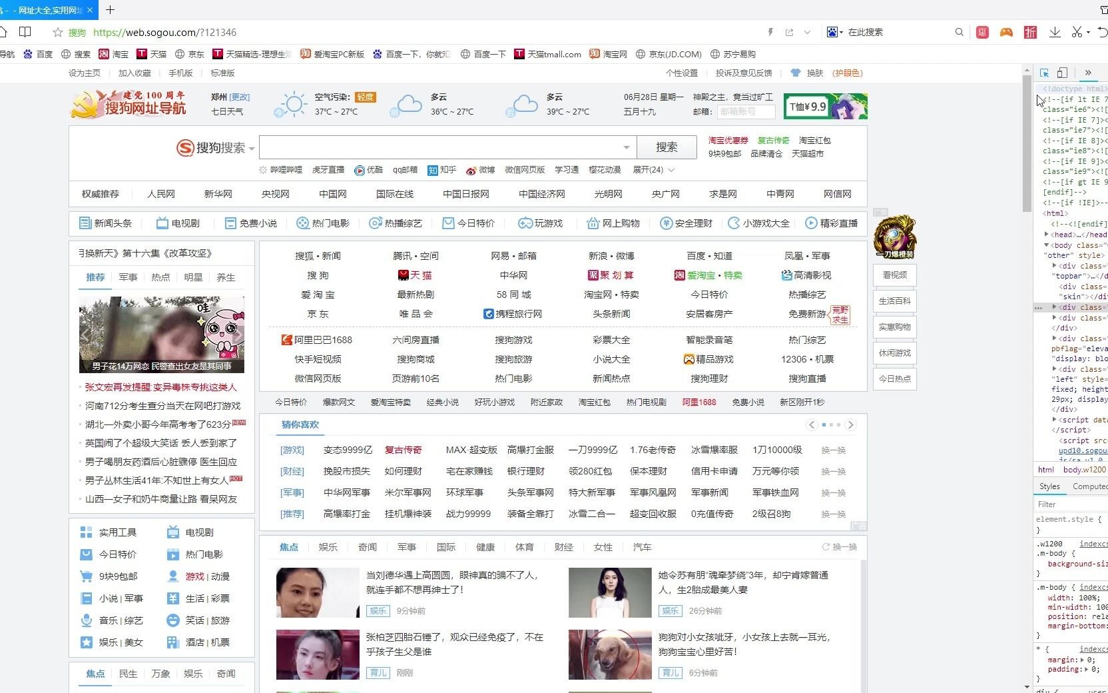1108x693 pixels.
Task: Open the downloads arrow icon
Action: (1055, 32)
